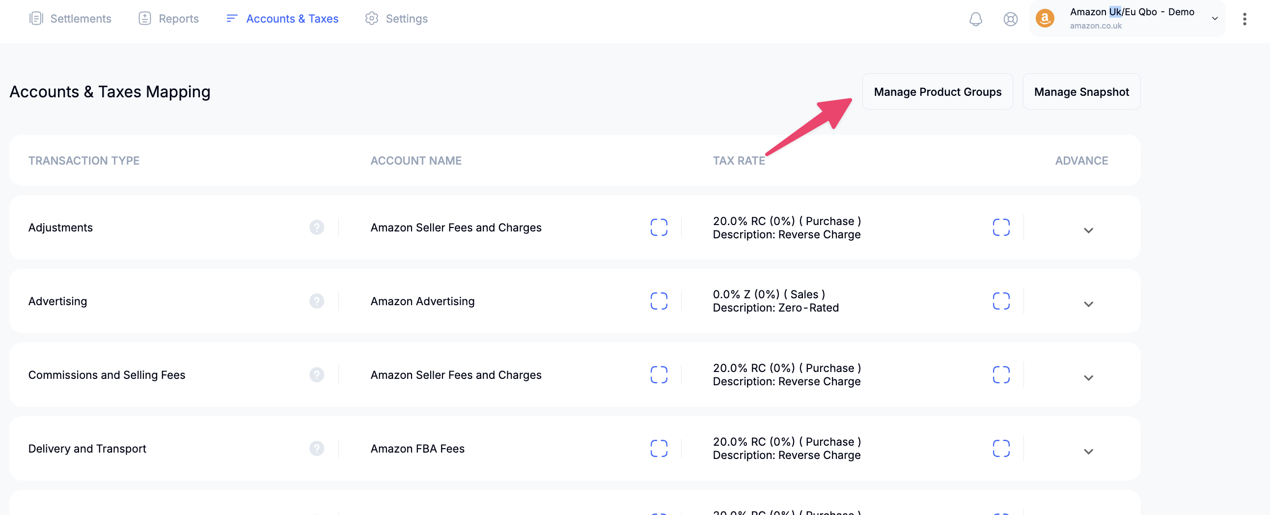The width and height of the screenshot is (1270, 515).
Task: Click the Accounts & Taxes lines icon
Action: tap(232, 18)
